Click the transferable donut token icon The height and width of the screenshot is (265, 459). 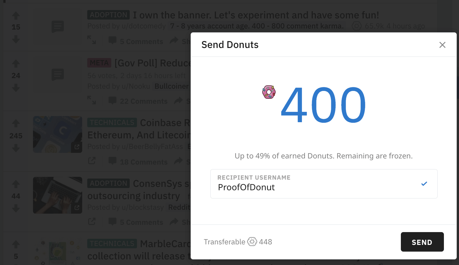point(252,242)
